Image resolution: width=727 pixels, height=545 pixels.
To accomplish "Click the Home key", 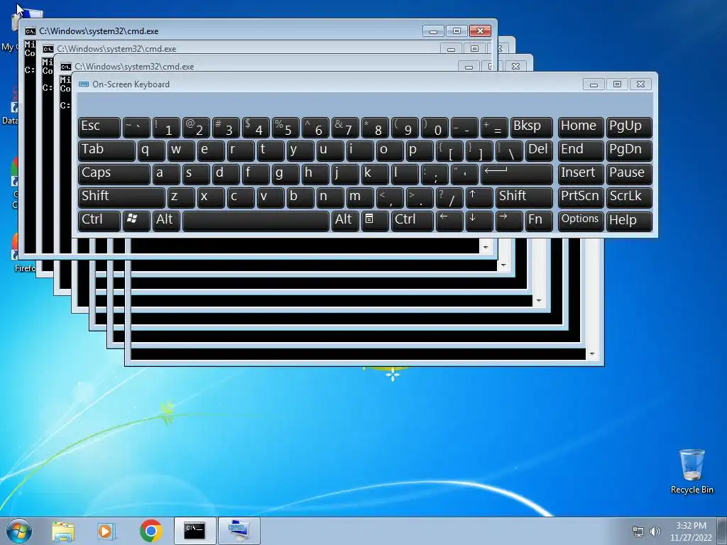I will pos(581,128).
